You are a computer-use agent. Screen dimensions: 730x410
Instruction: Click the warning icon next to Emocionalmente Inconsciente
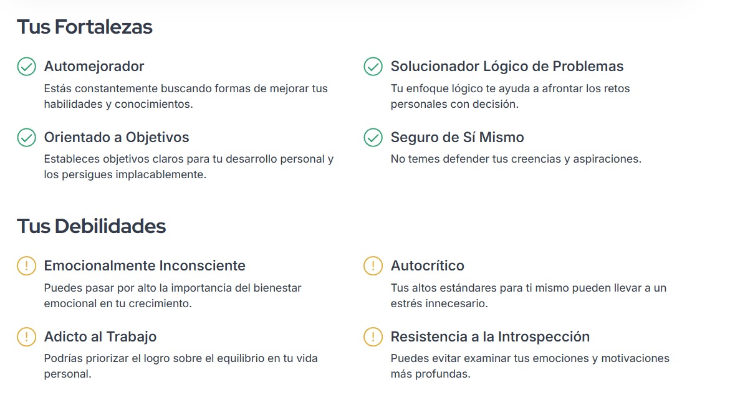pyautogui.click(x=26, y=266)
